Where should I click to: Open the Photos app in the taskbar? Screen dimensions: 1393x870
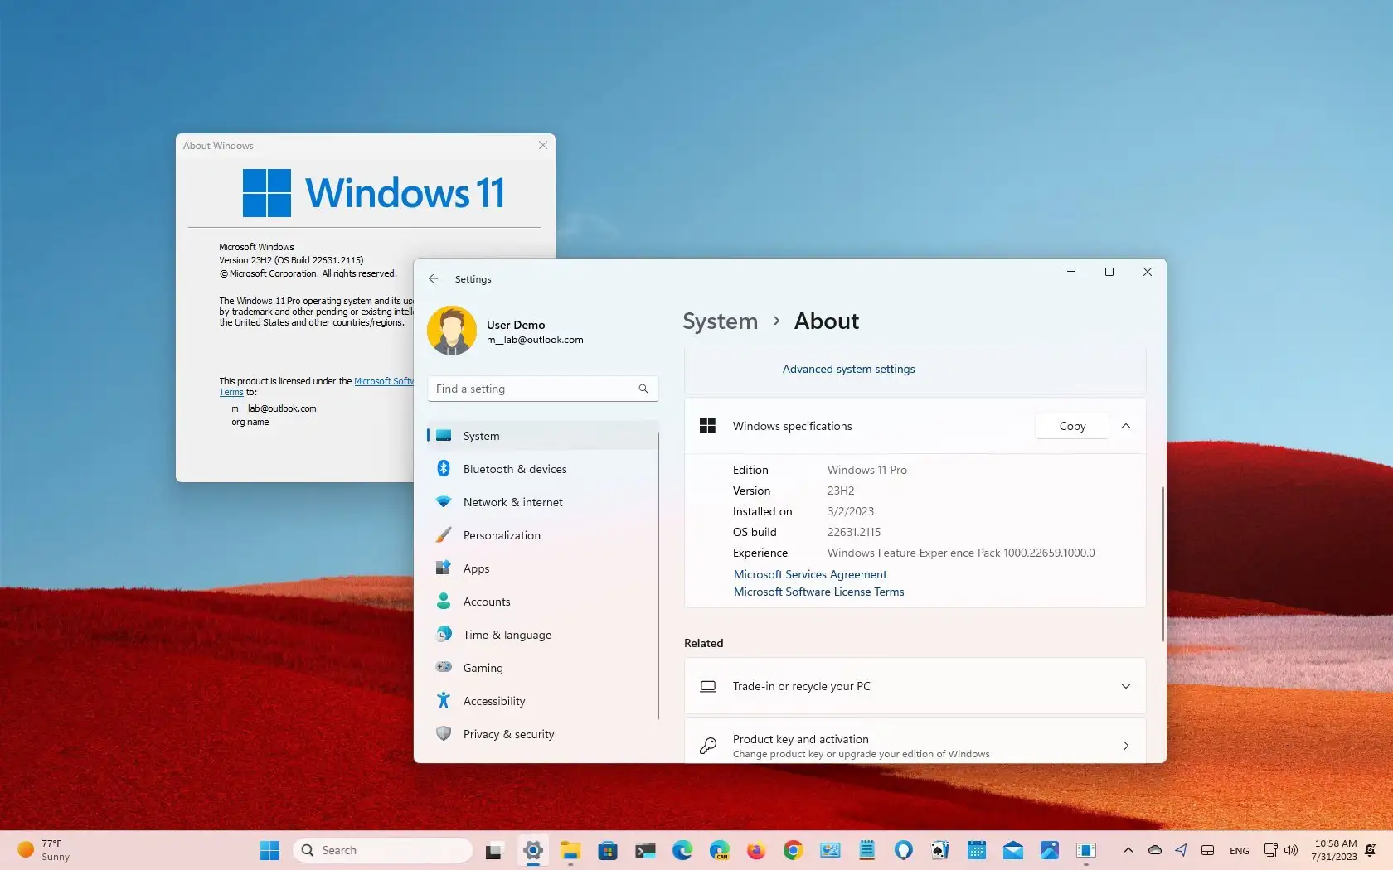pyautogui.click(x=1049, y=850)
